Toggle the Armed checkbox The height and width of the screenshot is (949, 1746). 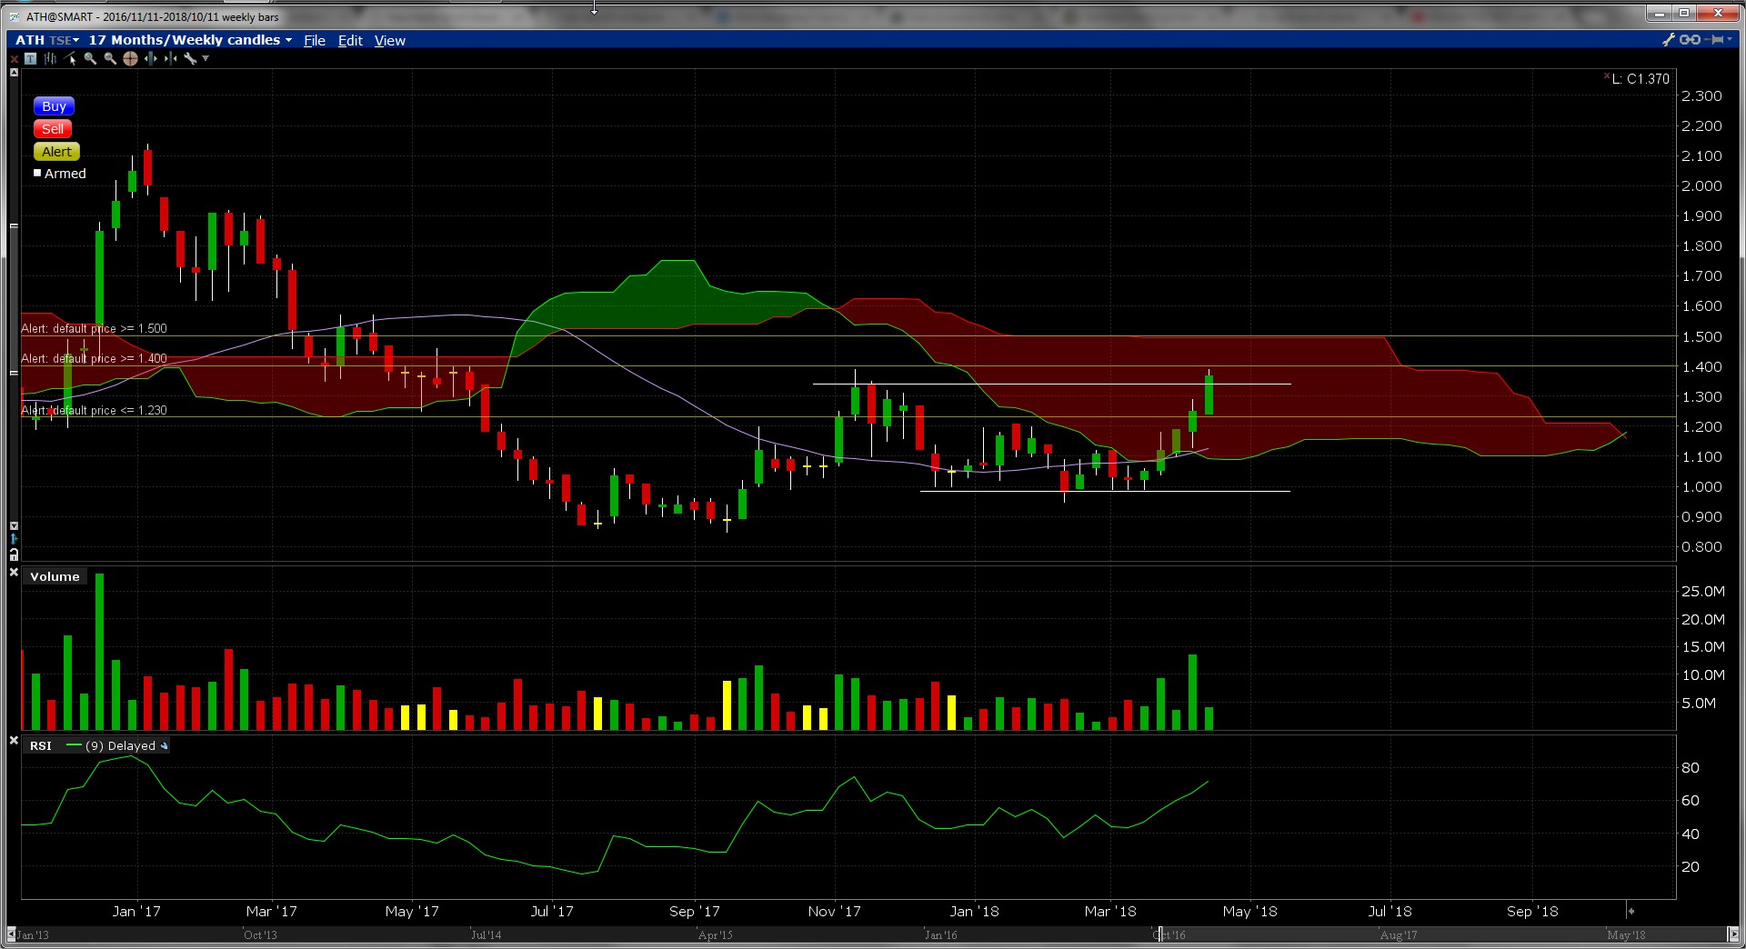(x=38, y=173)
